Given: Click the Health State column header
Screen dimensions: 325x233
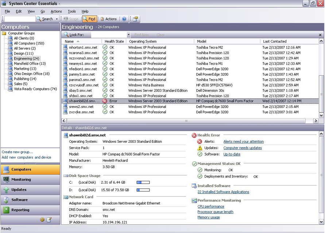Looking at the screenshot, I should click(114, 42).
